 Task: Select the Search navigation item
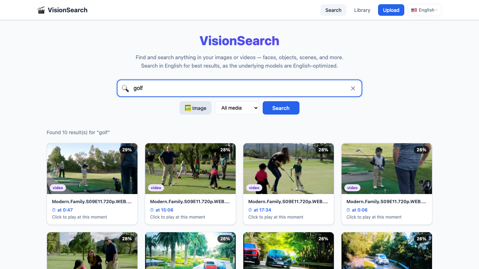333,10
